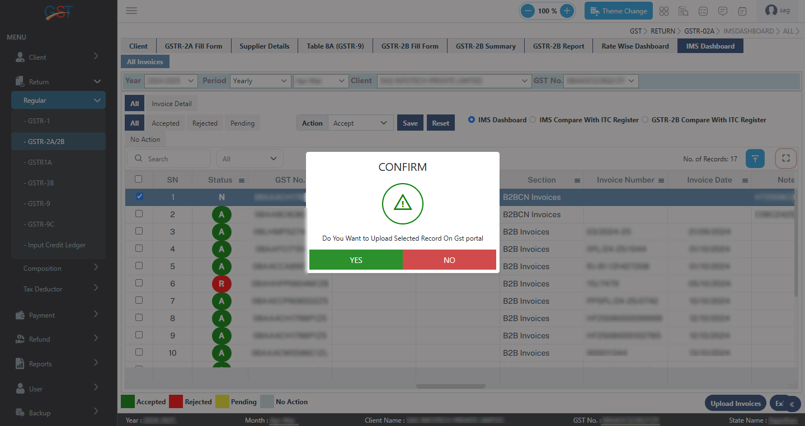Confirm upload by clicking YES
The image size is (805, 426).
click(x=356, y=260)
